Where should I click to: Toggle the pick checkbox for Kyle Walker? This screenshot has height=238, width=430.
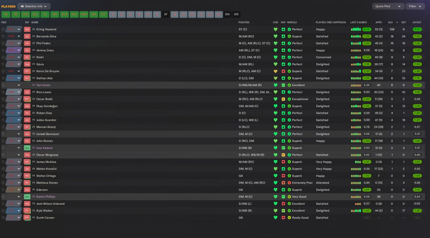pos(3,211)
